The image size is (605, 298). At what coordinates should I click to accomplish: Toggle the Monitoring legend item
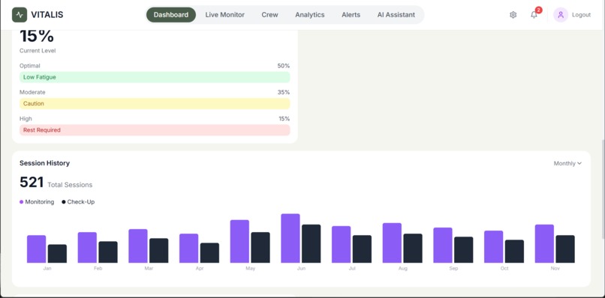pos(37,201)
